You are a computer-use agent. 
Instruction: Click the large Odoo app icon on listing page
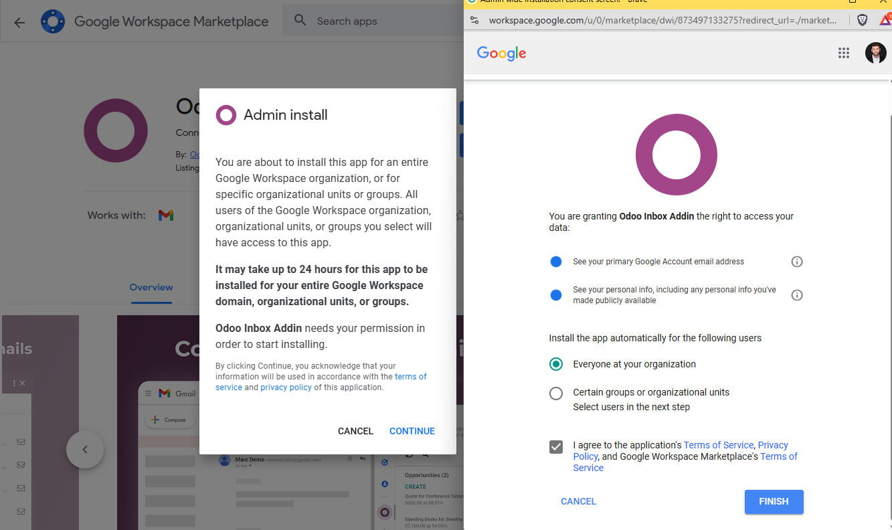116,130
